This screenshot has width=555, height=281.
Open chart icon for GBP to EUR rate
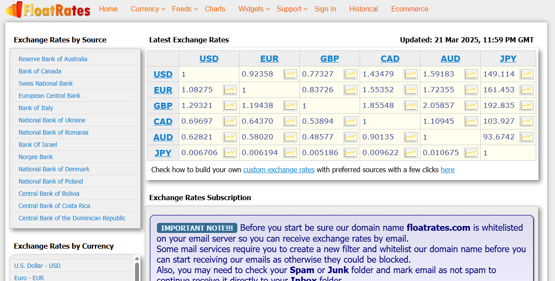(290, 106)
